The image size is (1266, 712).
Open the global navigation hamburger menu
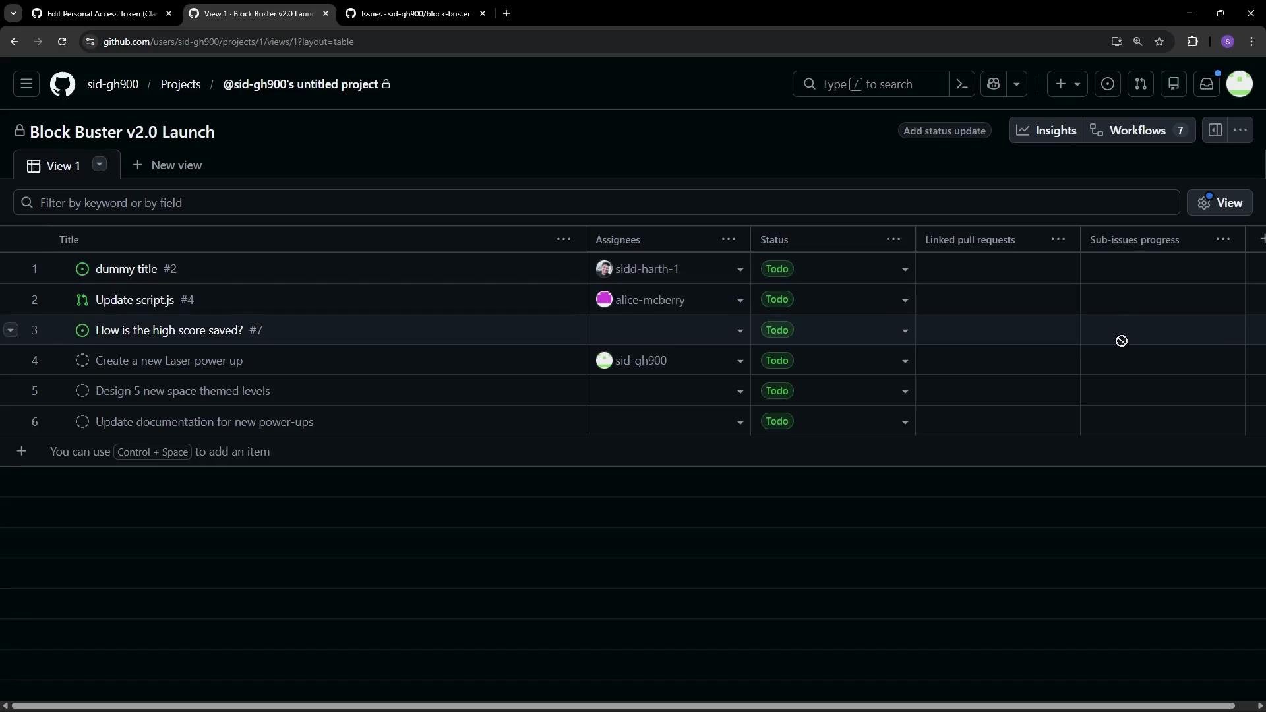click(26, 84)
